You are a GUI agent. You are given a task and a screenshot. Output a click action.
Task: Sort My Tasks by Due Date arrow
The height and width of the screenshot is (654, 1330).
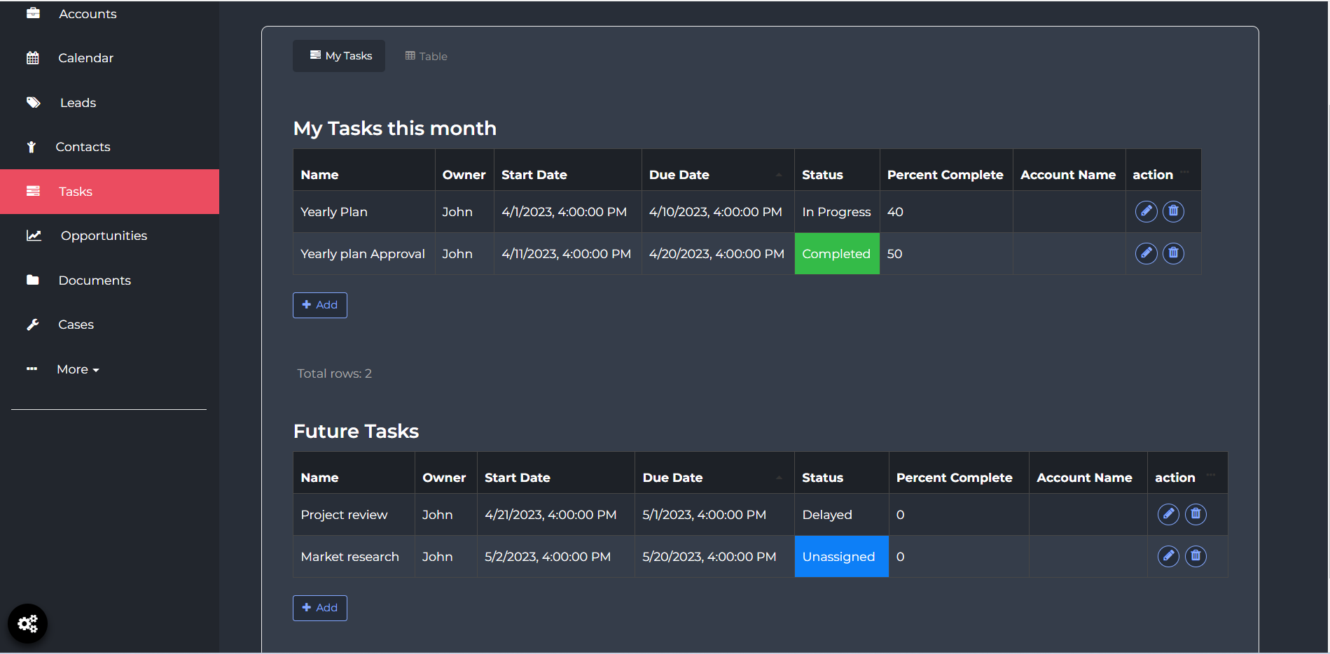click(779, 175)
